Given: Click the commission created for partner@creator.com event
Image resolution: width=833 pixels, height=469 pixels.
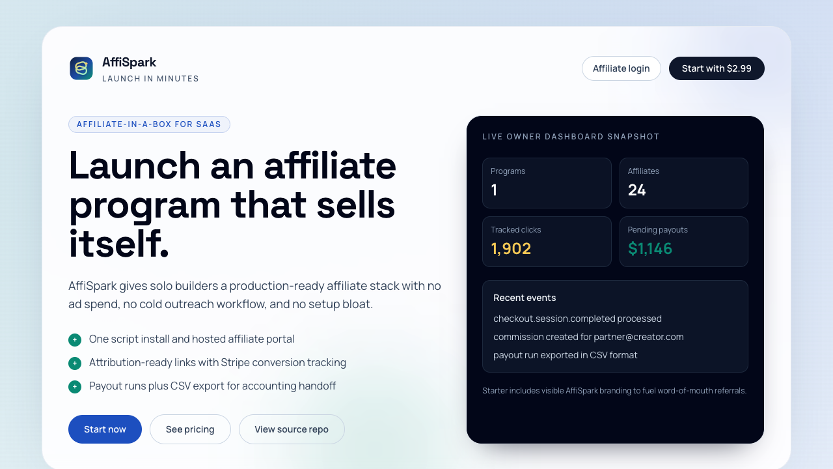Looking at the screenshot, I should [589, 337].
